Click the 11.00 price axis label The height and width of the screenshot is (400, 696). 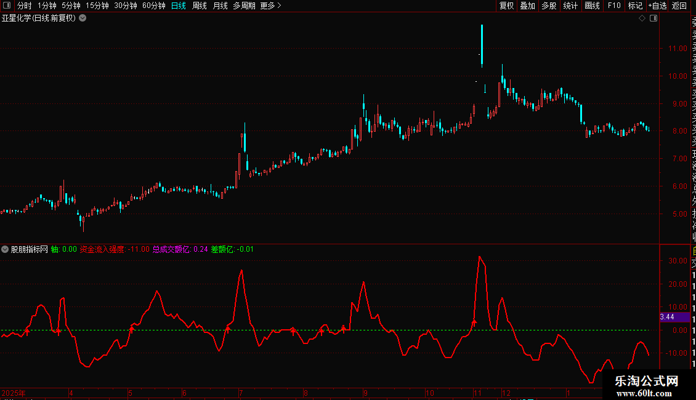point(678,49)
